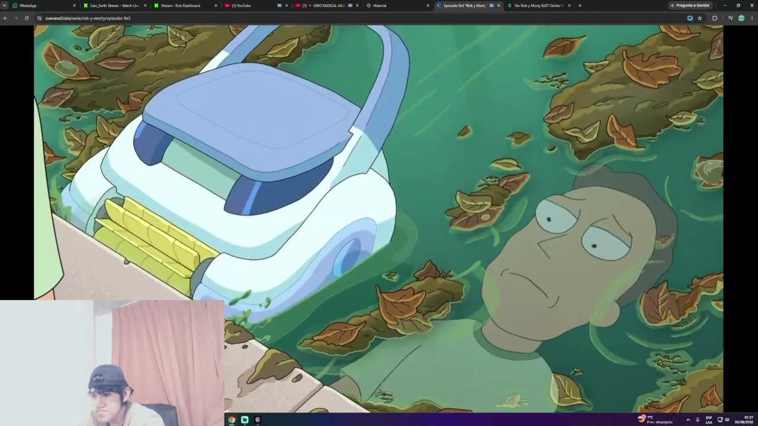This screenshot has height=426, width=758.
Task: Open the weather widget showing 7°C
Action: 655,419
